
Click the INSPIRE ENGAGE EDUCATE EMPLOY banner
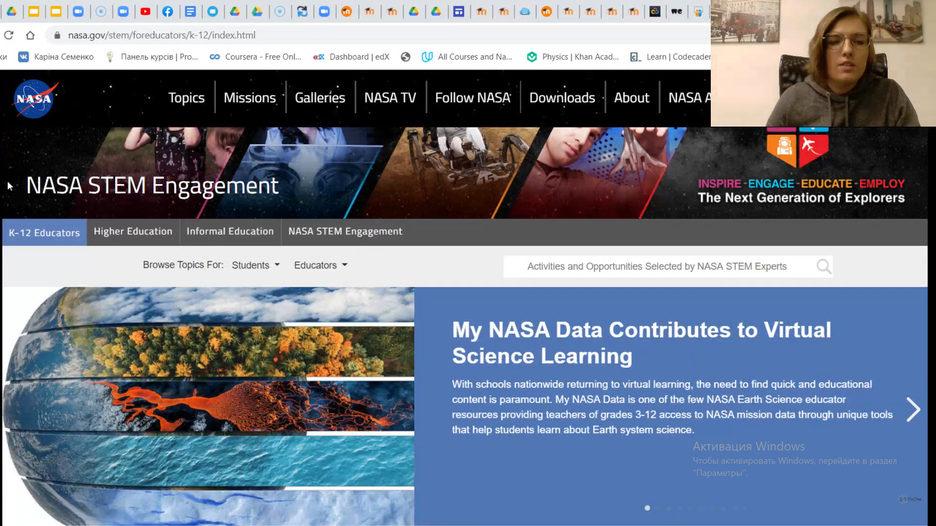(x=801, y=191)
